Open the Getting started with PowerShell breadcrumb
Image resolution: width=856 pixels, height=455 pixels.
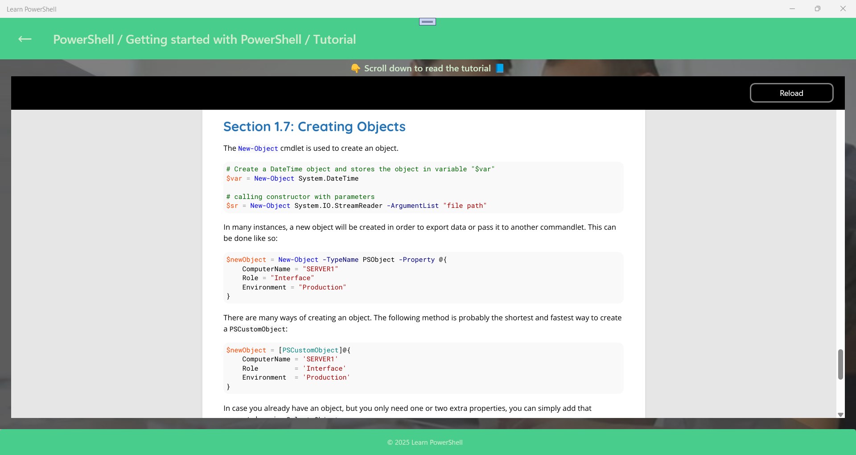tap(213, 40)
